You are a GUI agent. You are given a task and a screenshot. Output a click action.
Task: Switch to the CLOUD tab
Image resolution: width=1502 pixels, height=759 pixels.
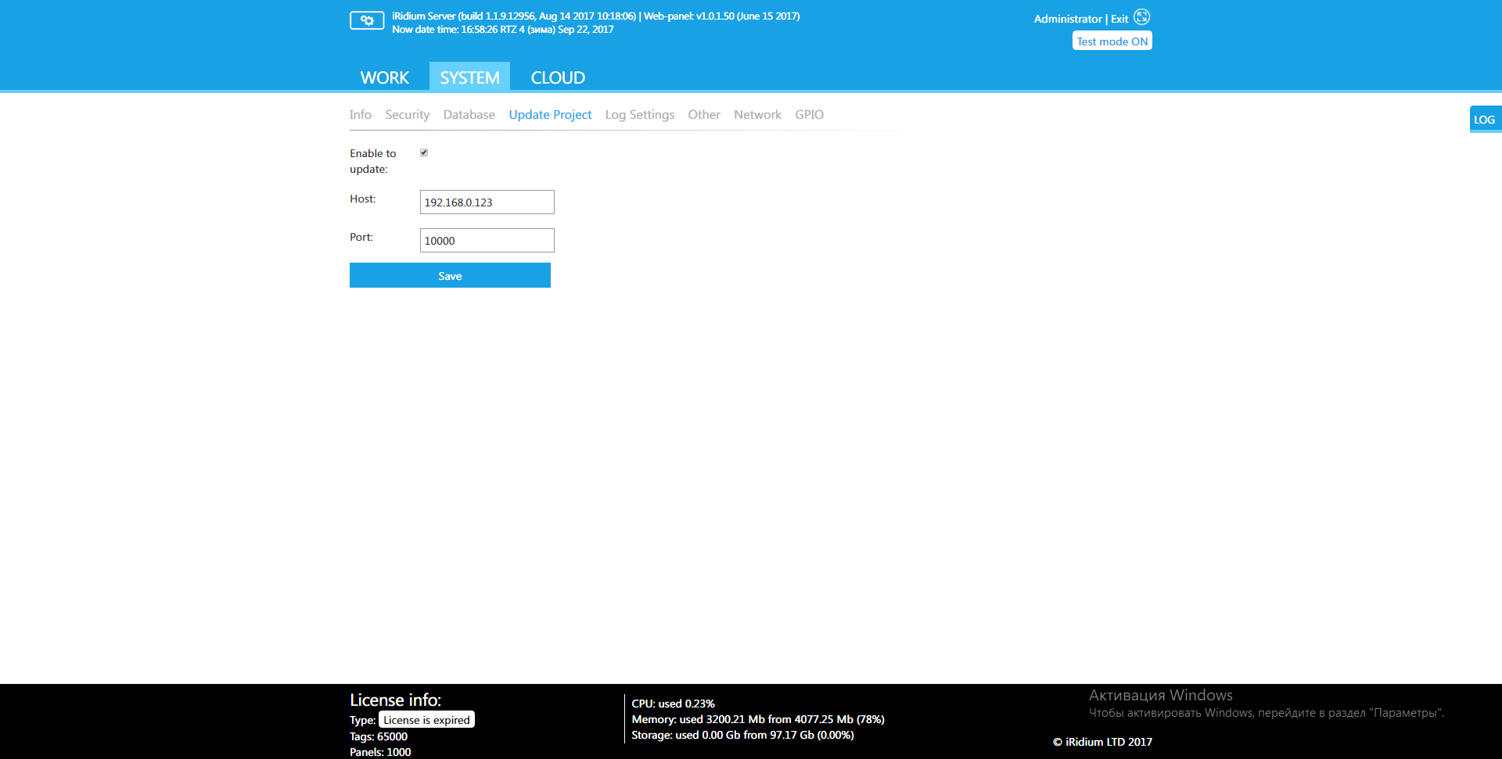pyautogui.click(x=557, y=77)
